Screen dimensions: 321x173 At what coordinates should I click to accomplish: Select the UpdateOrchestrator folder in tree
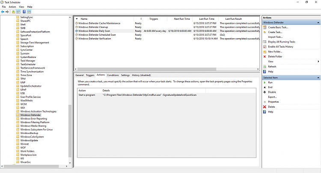(31, 86)
